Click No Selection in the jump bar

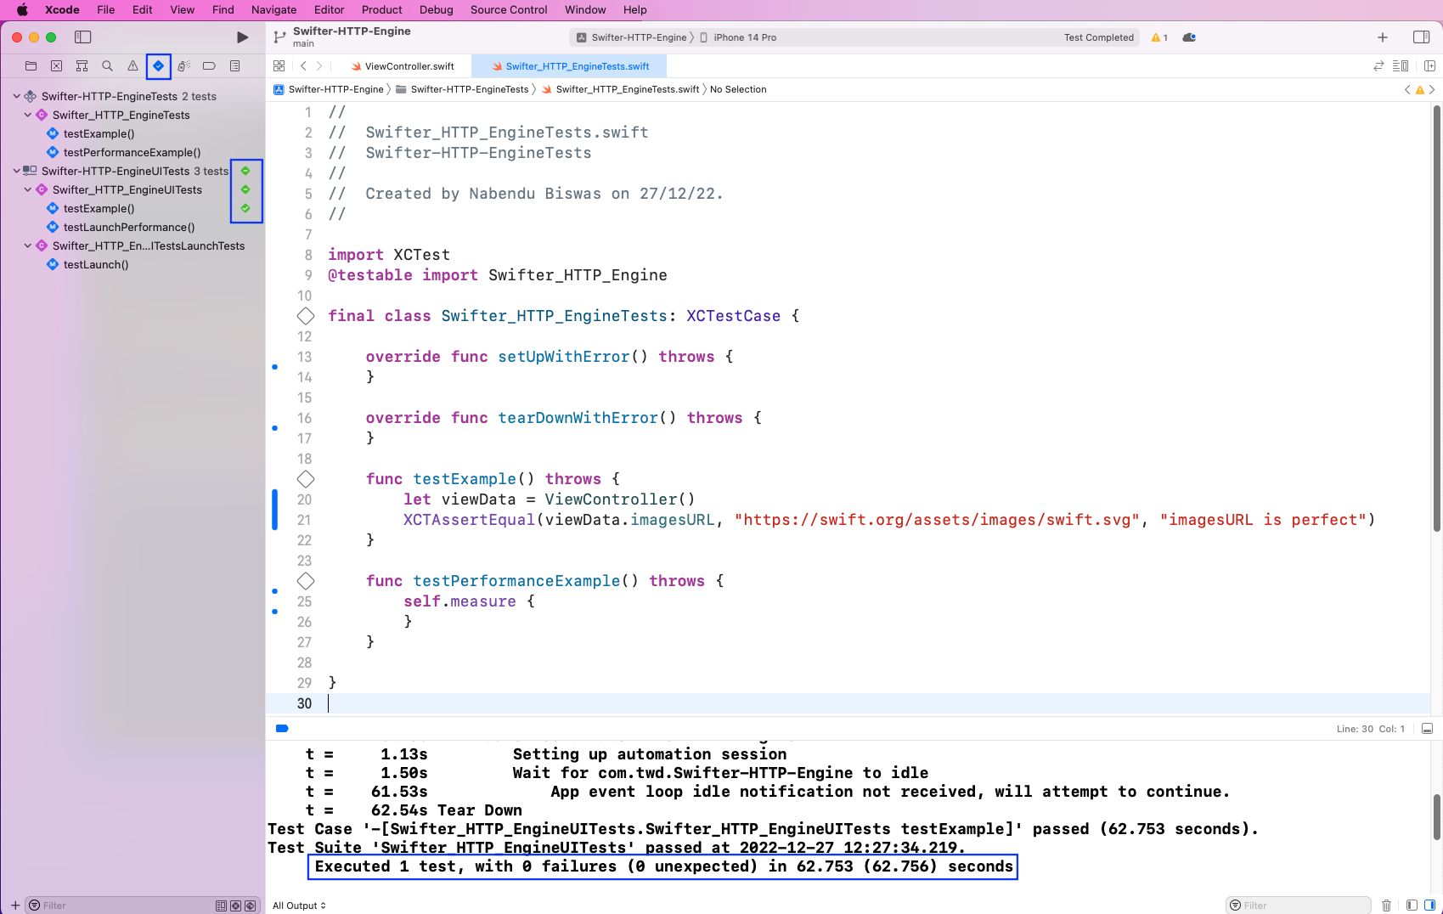(x=738, y=89)
